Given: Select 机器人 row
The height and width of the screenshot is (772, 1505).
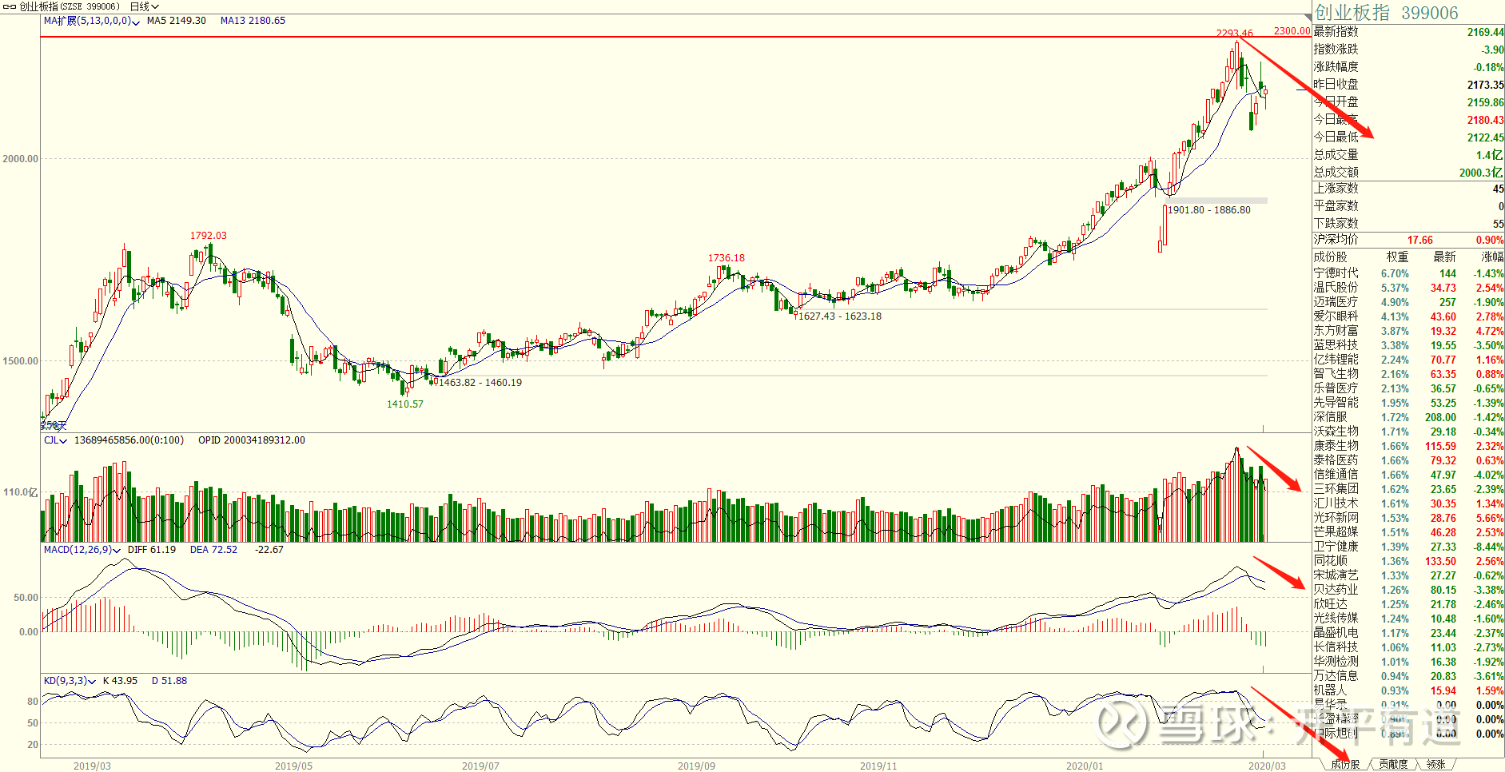Looking at the screenshot, I should [1408, 690].
